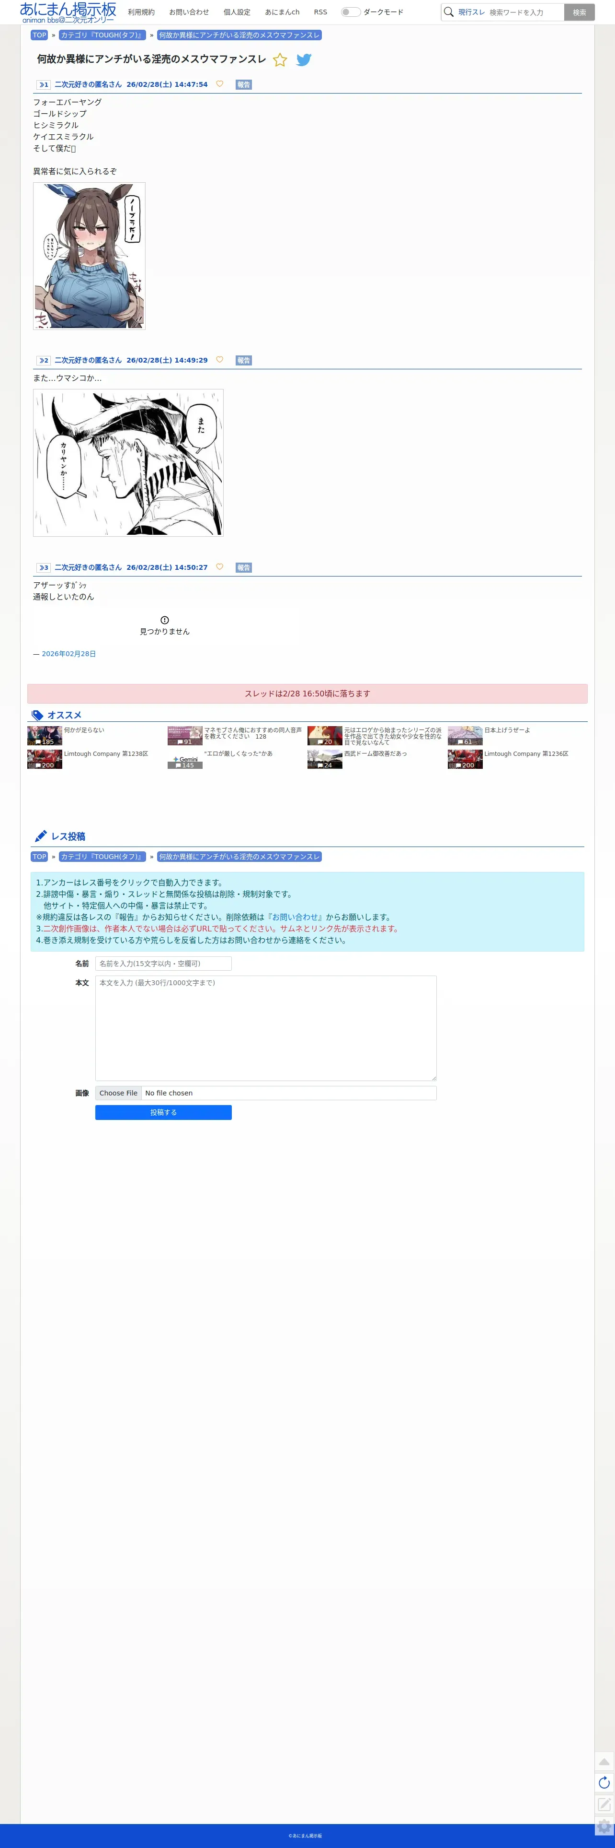Open the settings gear icon
This screenshot has height=1848, width=615.
[604, 1826]
